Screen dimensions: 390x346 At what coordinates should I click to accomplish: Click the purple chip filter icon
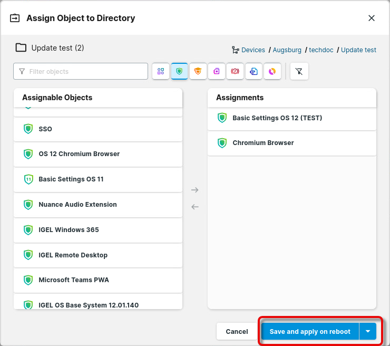pos(217,71)
